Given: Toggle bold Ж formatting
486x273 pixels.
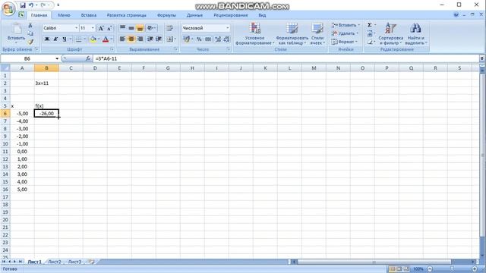Looking at the screenshot, I should pyautogui.click(x=47, y=39).
